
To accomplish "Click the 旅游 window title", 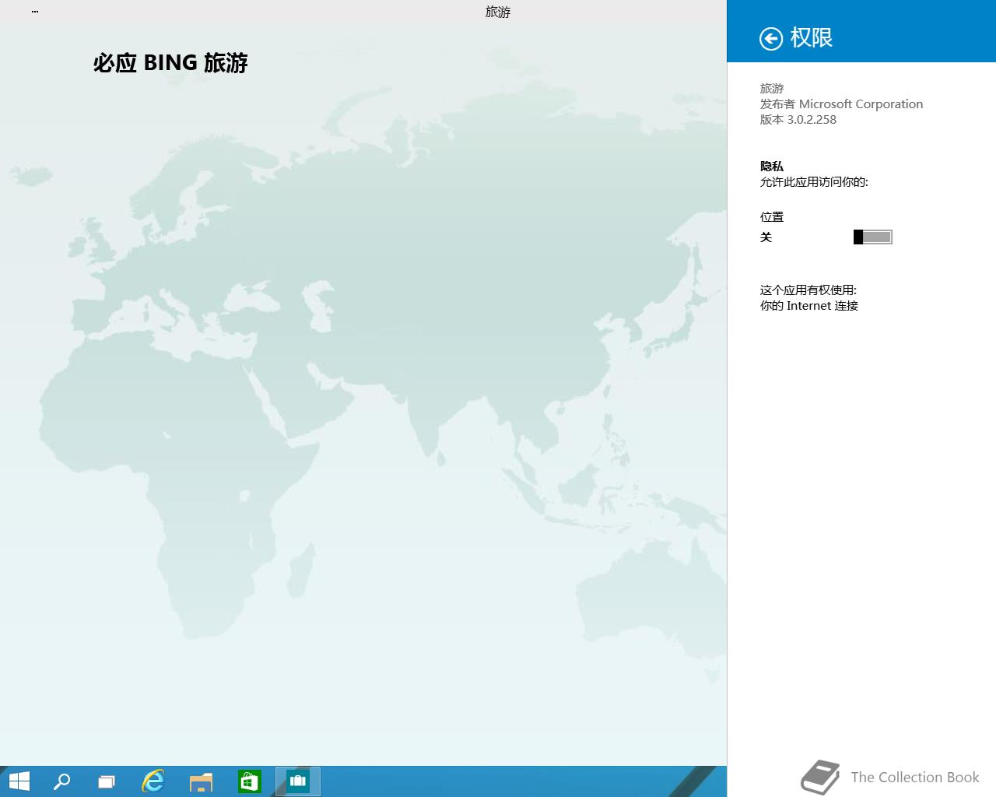I will (x=498, y=12).
